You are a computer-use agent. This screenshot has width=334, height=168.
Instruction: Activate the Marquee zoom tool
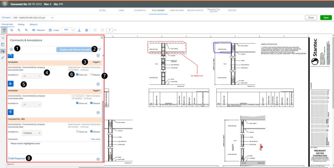pyautogui.click(x=38, y=30)
